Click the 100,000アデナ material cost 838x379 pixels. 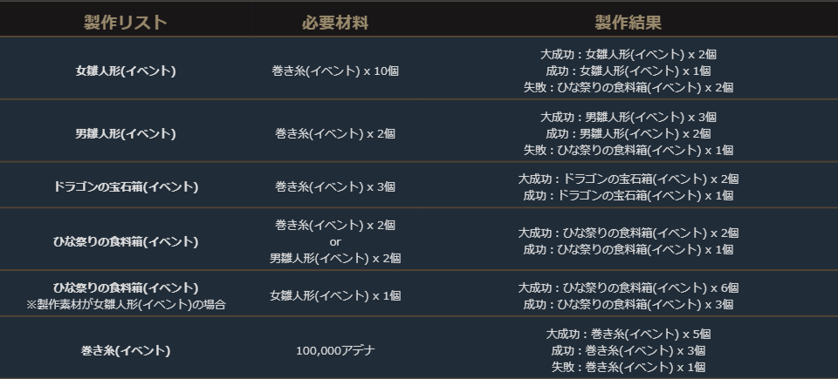coord(335,351)
